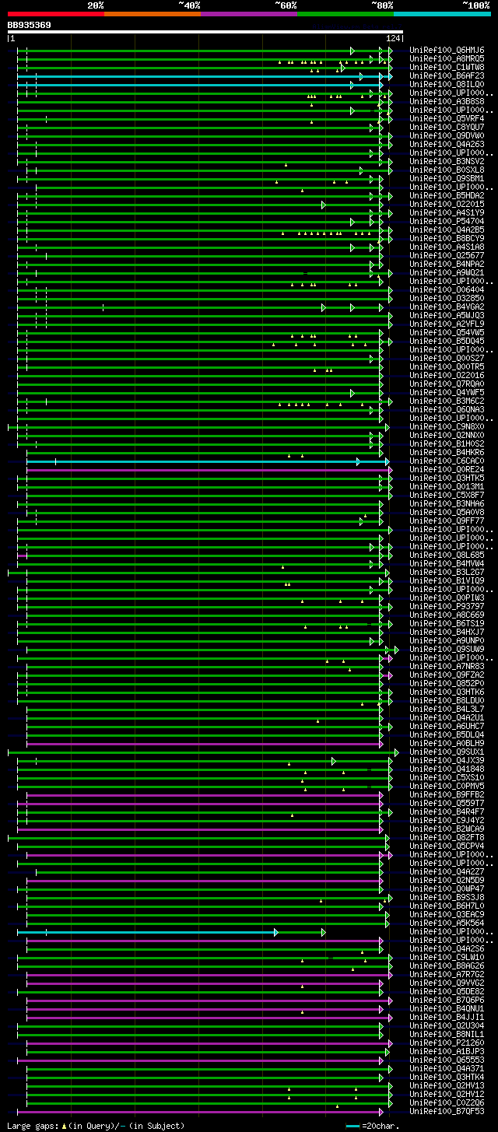This screenshot has height=1132, width=498.
Task: Select label UniRef100_C6CAC0
Action: 447,461
